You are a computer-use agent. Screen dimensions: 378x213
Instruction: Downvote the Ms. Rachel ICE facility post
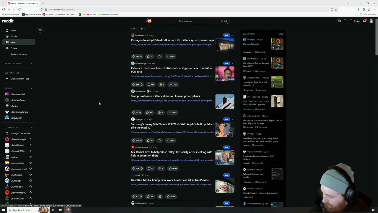click(x=141, y=169)
